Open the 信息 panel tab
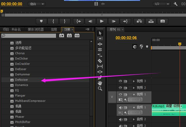186x127 pixels. pyautogui.click(x=54, y=29)
